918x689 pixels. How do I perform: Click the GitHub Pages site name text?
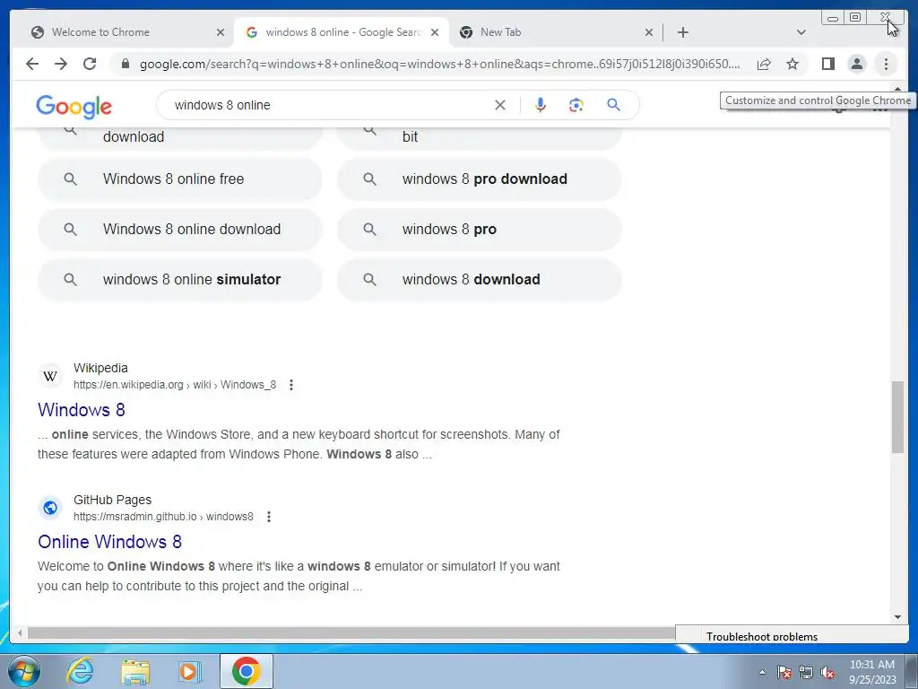click(x=112, y=500)
